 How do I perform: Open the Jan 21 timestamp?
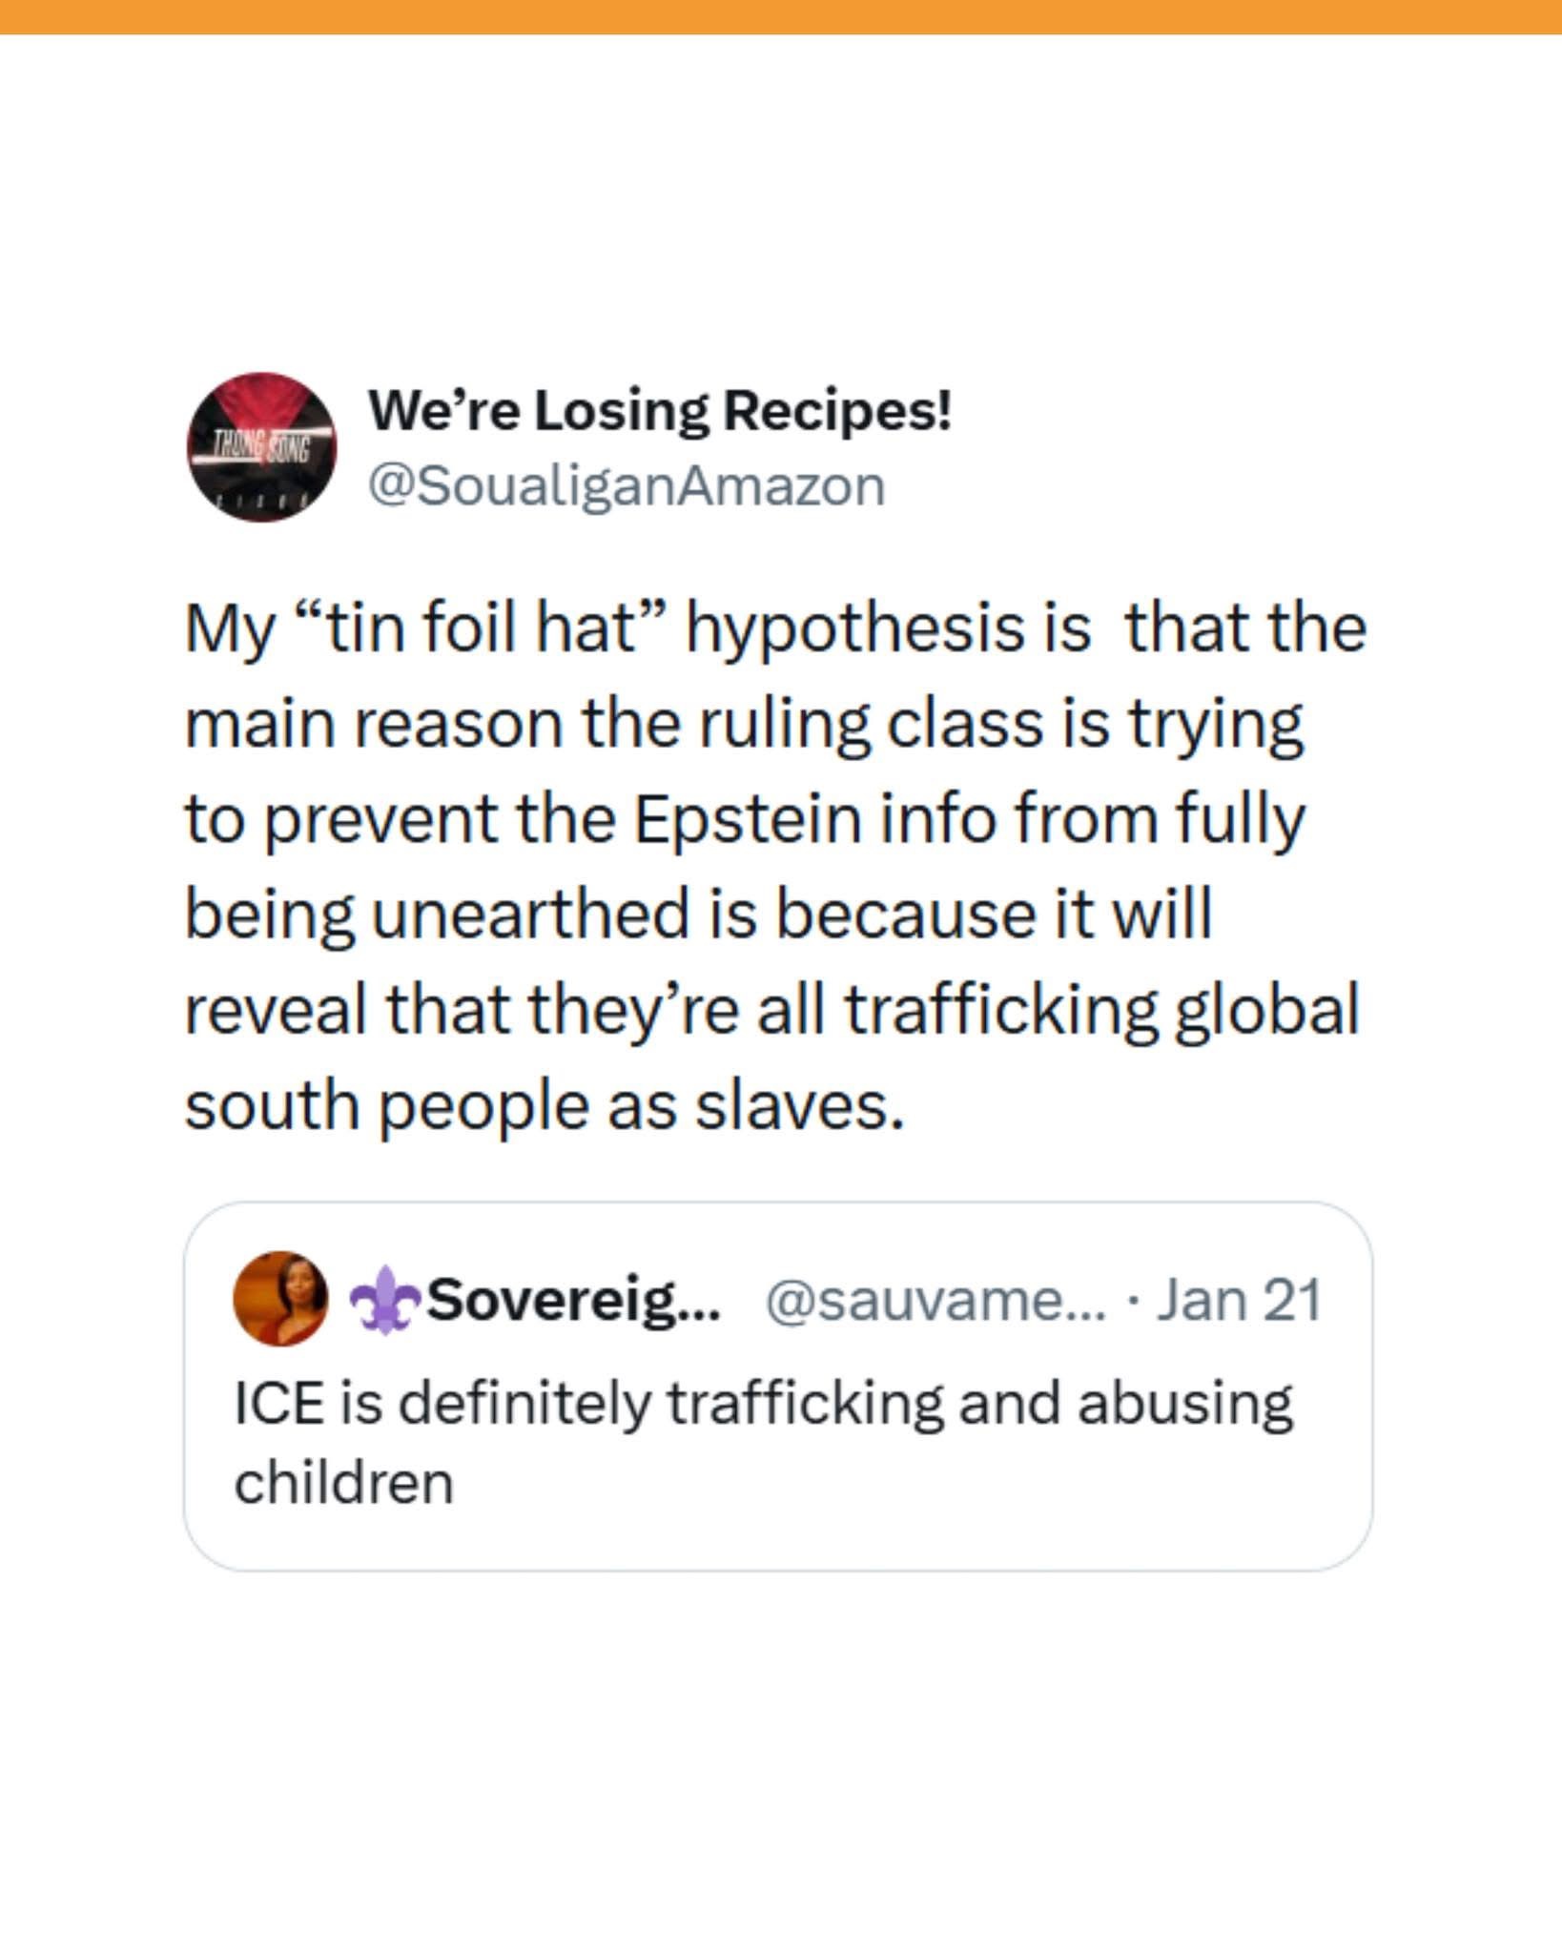point(1239,1300)
